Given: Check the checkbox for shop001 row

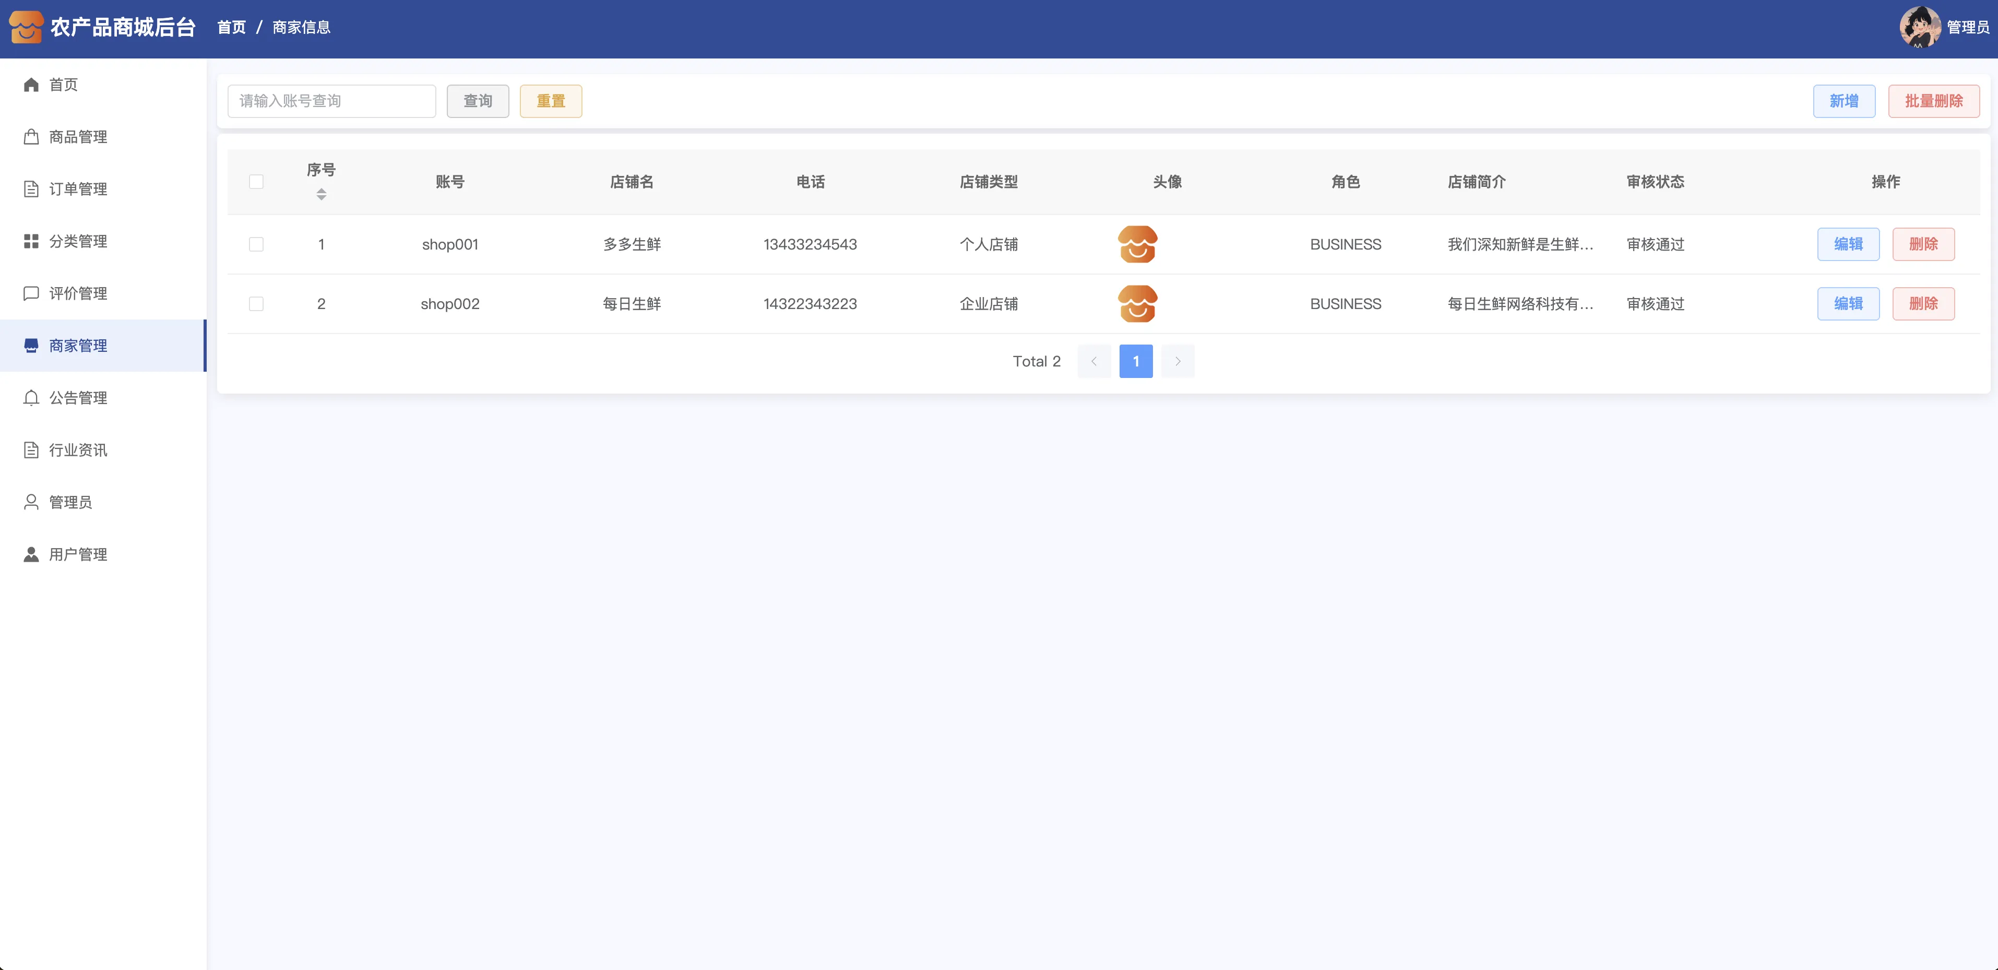Looking at the screenshot, I should click(x=256, y=244).
